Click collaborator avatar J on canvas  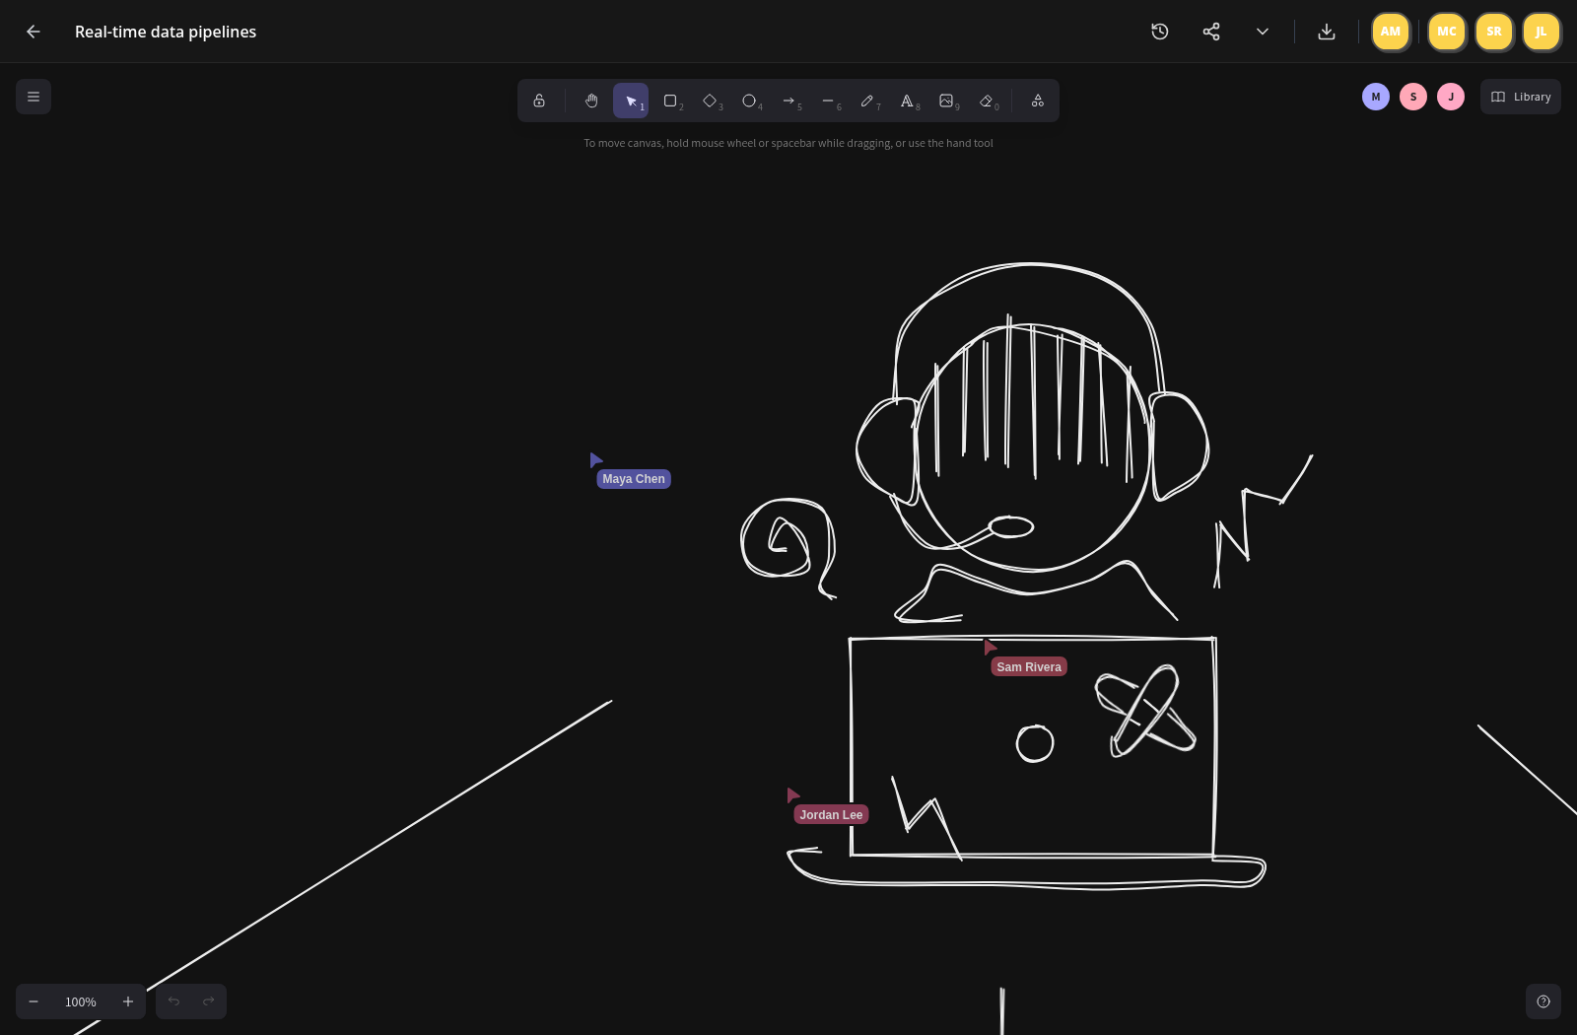point(1451,97)
